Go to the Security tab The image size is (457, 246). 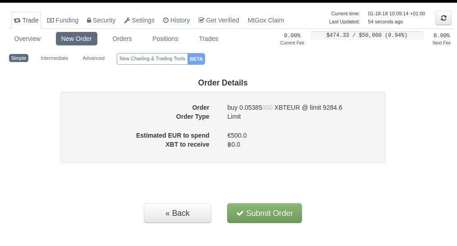click(x=101, y=20)
